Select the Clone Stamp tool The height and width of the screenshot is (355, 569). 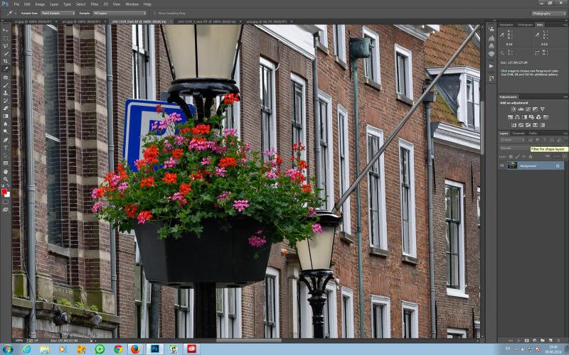click(6, 93)
